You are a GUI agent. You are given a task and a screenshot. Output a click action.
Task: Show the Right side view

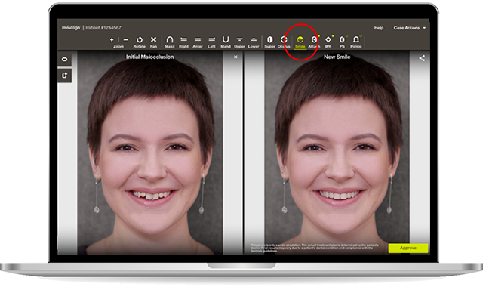[x=183, y=42]
